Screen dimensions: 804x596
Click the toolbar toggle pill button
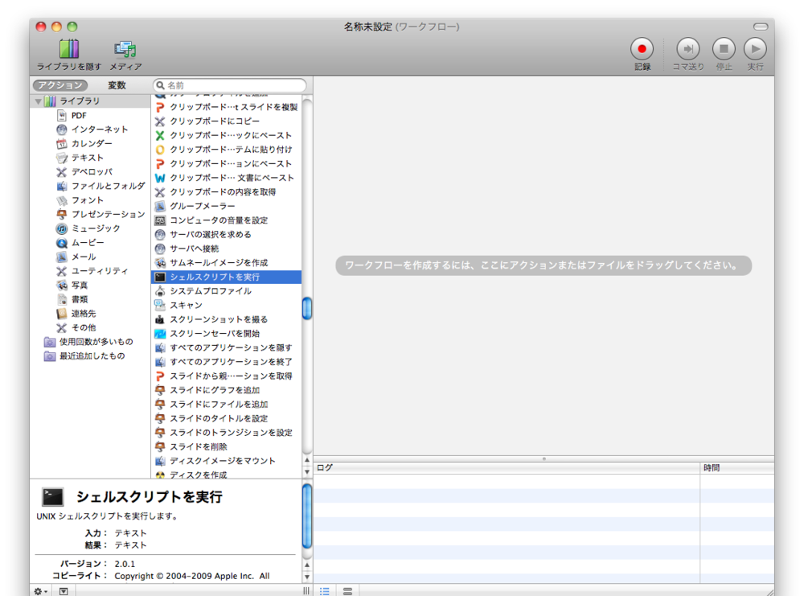pos(761,27)
